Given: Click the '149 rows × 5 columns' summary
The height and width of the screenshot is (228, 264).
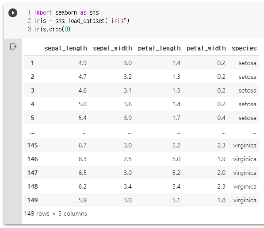Looking at the screenshot, I should [x=55, y=213].
